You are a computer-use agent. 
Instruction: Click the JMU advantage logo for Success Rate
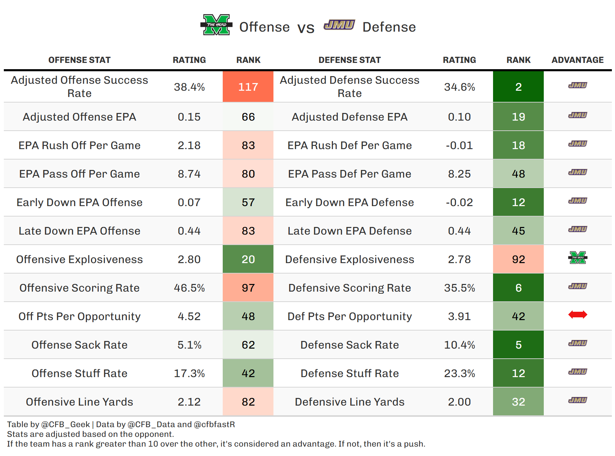[577, 85]
